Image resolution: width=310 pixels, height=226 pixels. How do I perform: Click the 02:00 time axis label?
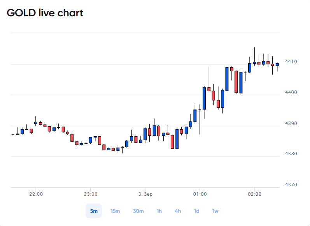255,194
